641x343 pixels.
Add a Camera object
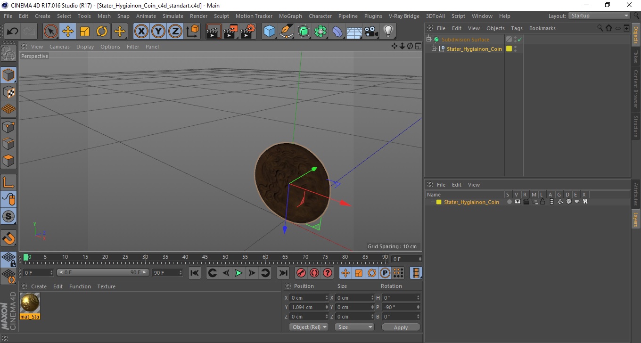coord(371,32)
